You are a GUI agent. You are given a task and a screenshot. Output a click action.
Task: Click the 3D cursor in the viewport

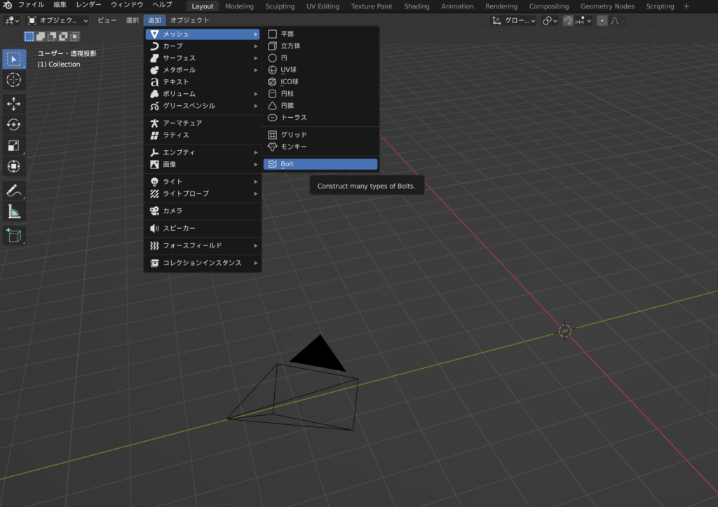[565, 331]
